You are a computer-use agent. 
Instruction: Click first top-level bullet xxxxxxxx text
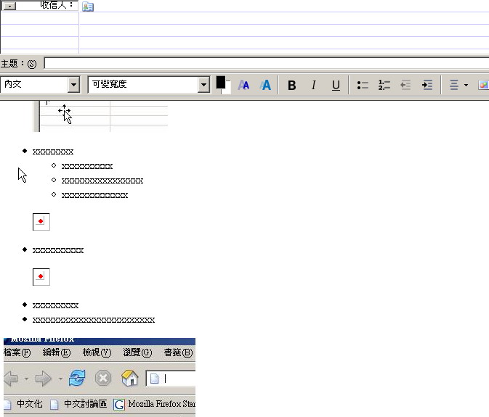point(53,152)
